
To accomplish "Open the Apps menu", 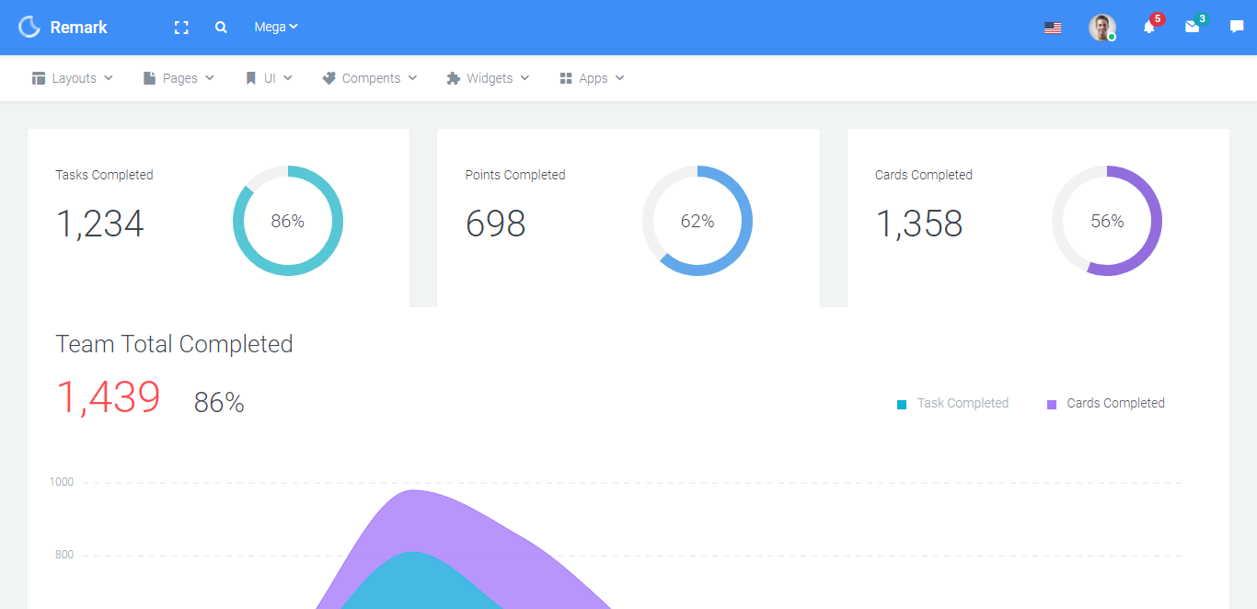I will coord(592,78).
